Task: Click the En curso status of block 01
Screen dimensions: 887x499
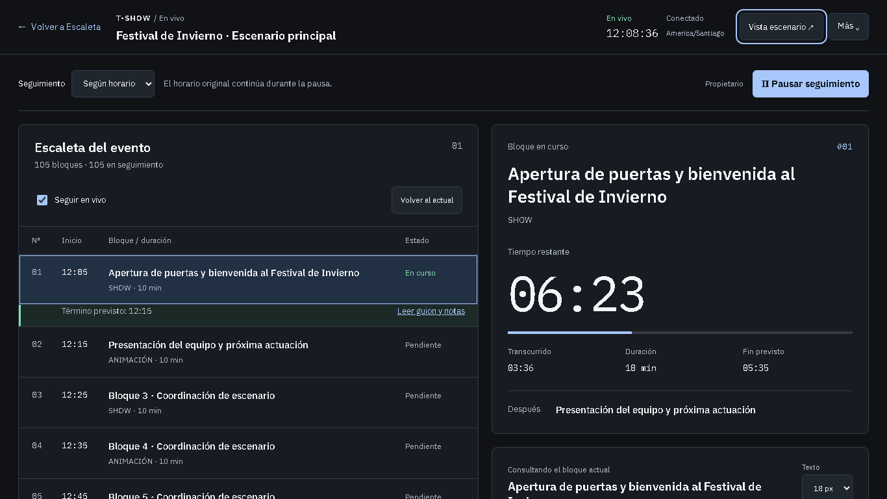Action: pos(420,273)
